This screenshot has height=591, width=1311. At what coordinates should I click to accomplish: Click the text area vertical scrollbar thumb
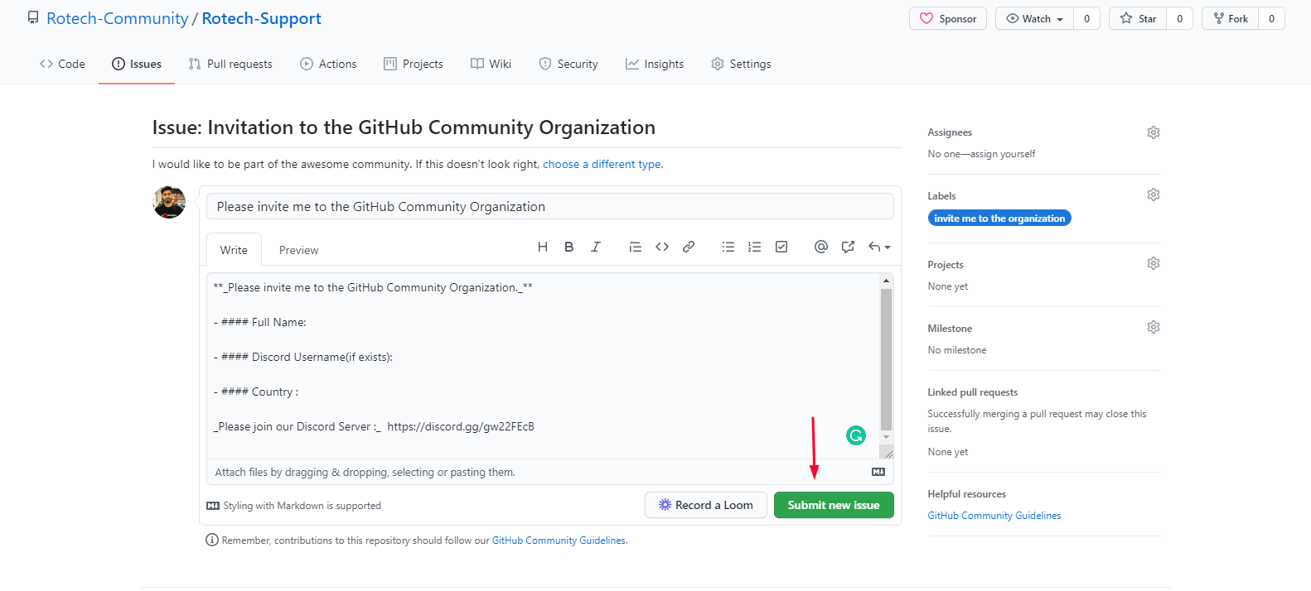(886, 359)
